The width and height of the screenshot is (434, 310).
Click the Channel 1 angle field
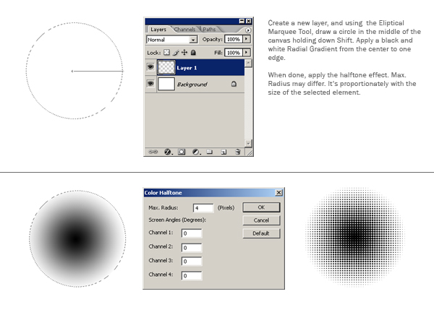[x=192, y=233]
